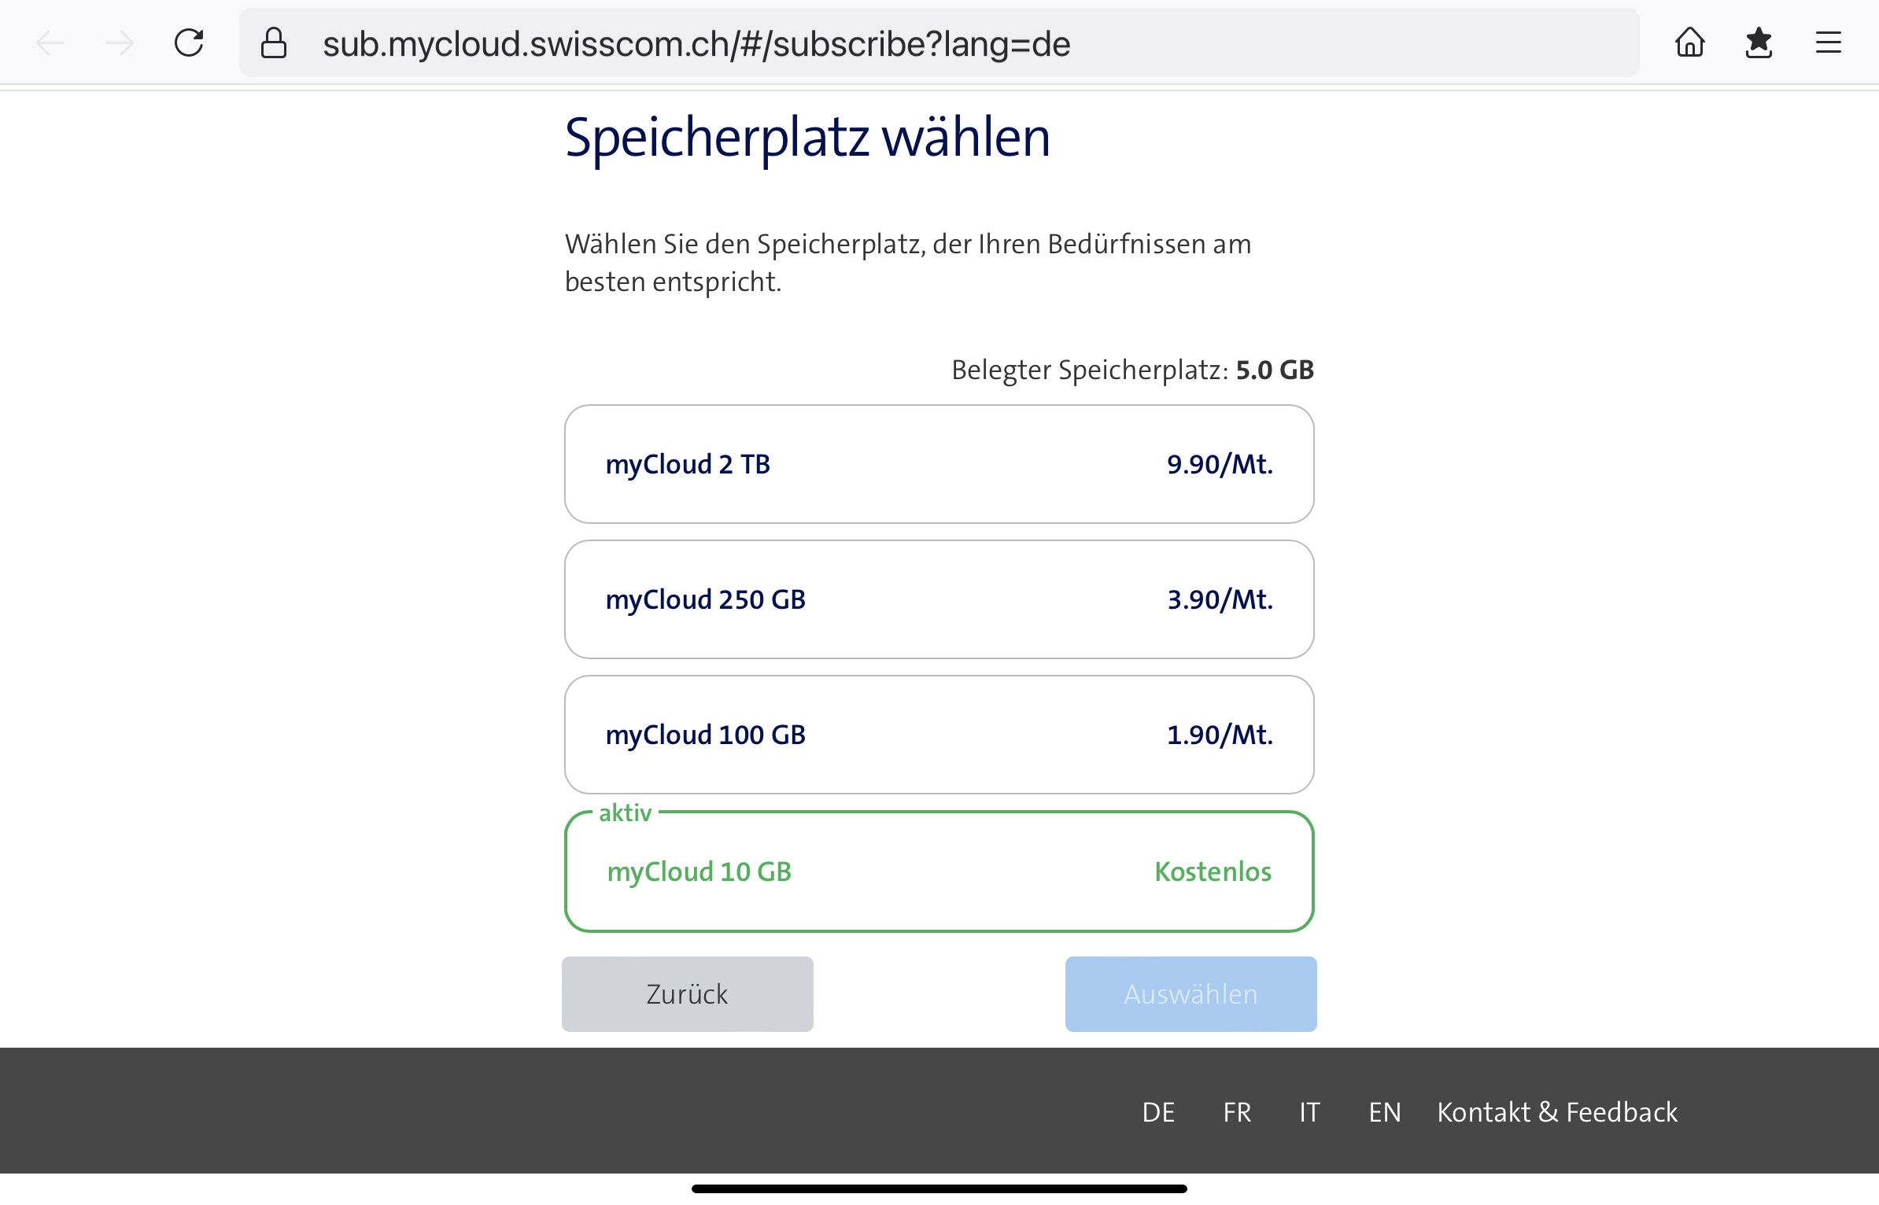Select the active myCloud 10 GB plan
1879x1205 pixels.
pyautogui.click(x=939, y=872)
